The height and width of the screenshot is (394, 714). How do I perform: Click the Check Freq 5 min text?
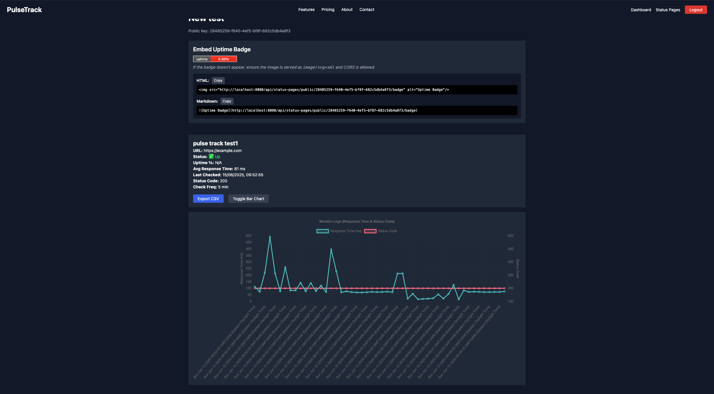(x=211, y=187)
